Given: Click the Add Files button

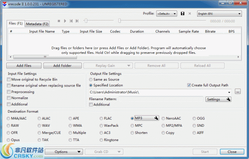Looking at the screenshot, I should pyautogui.click(x=24, y=65).
